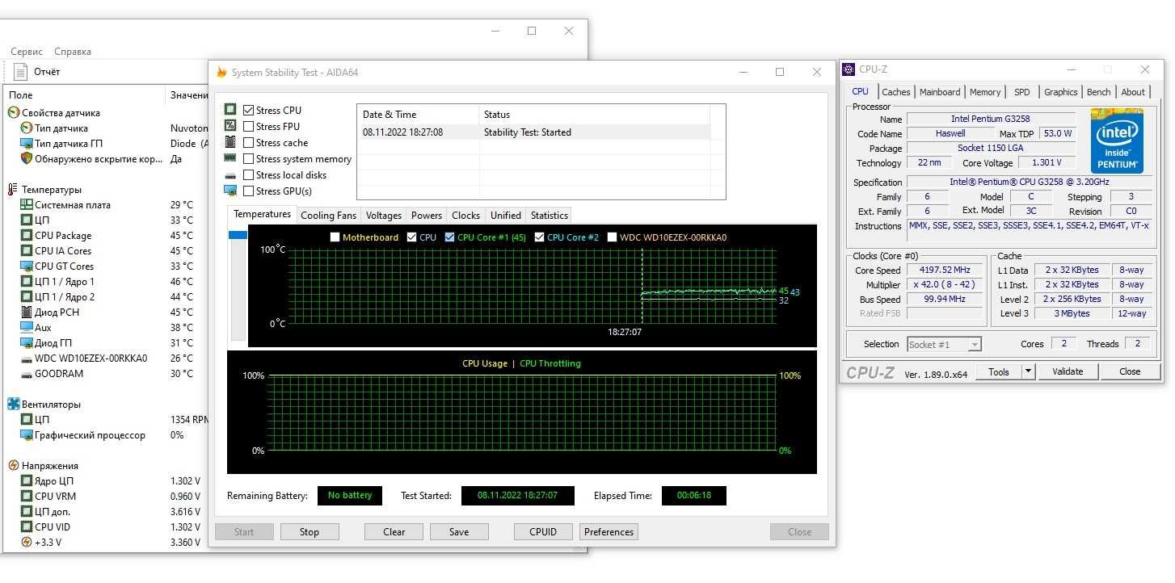Click Close button in CPU-Z footer

1130,371
